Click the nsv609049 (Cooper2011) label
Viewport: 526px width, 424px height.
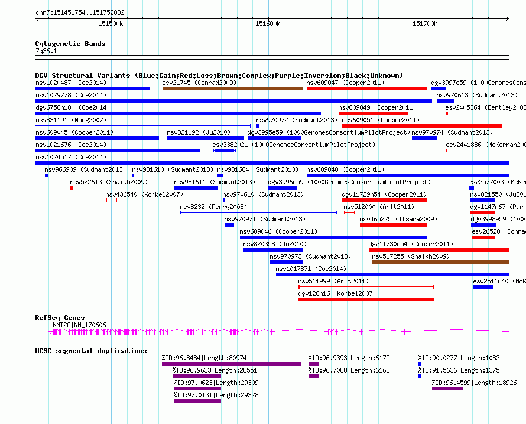(377, 107)
